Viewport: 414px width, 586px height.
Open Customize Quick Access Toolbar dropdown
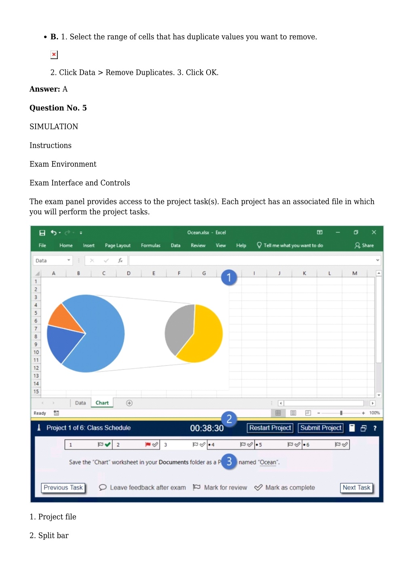point(81,233)
